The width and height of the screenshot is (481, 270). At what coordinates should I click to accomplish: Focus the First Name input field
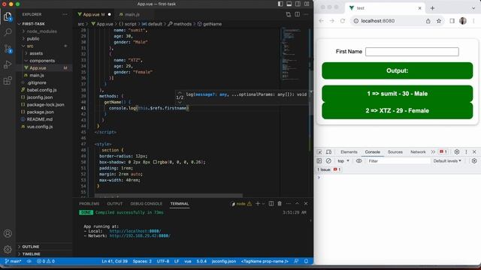[x=412, y=52]
